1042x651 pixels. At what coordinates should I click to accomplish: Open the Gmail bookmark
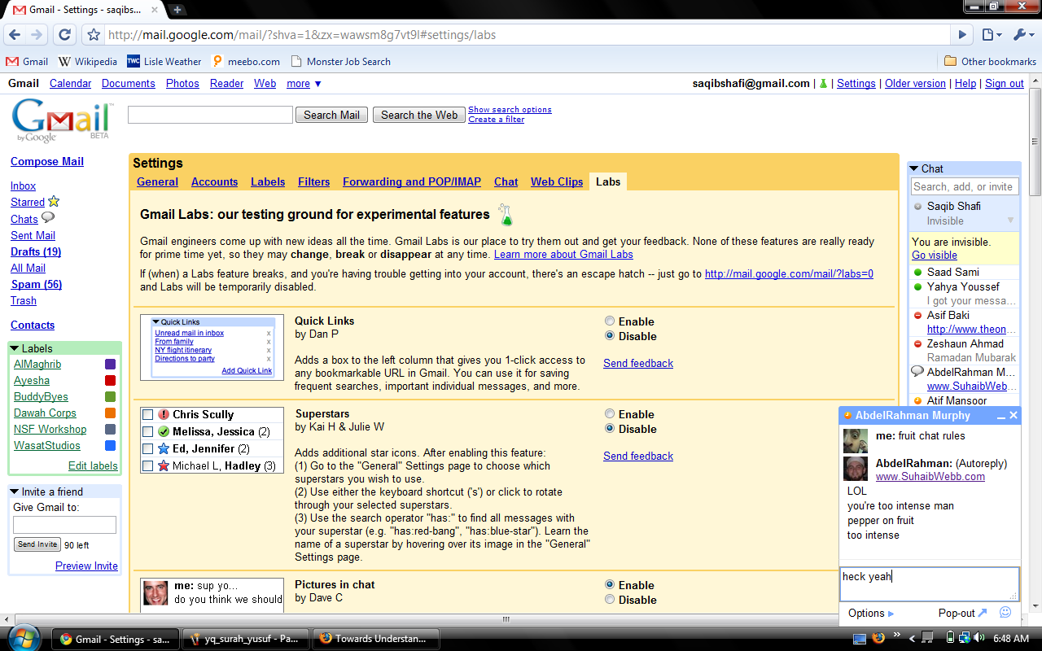pyautogui.click(x=27, y=61)
